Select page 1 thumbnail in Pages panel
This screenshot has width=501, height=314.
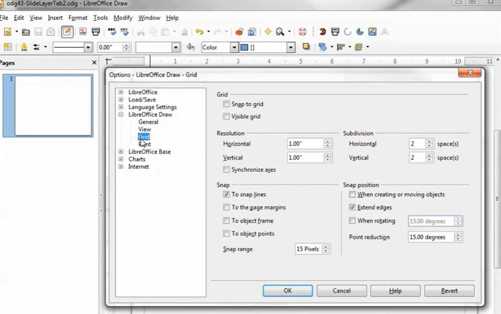pos(53,105)
